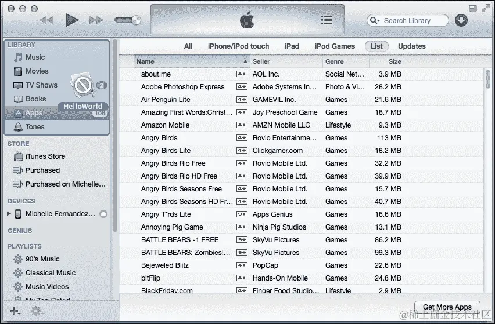Image resolution: width=495 pixels, height=324 pixels.
Task: Click the Play button
Action: pos(72,20)
